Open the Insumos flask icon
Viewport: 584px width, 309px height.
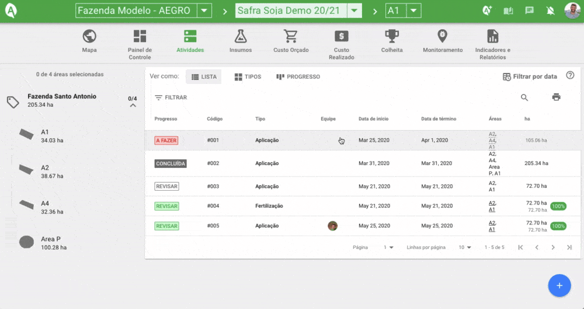(241, 37)
